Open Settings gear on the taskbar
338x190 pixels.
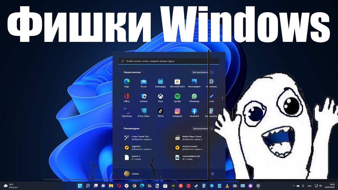pyautogui.click(x=258, y=186)
